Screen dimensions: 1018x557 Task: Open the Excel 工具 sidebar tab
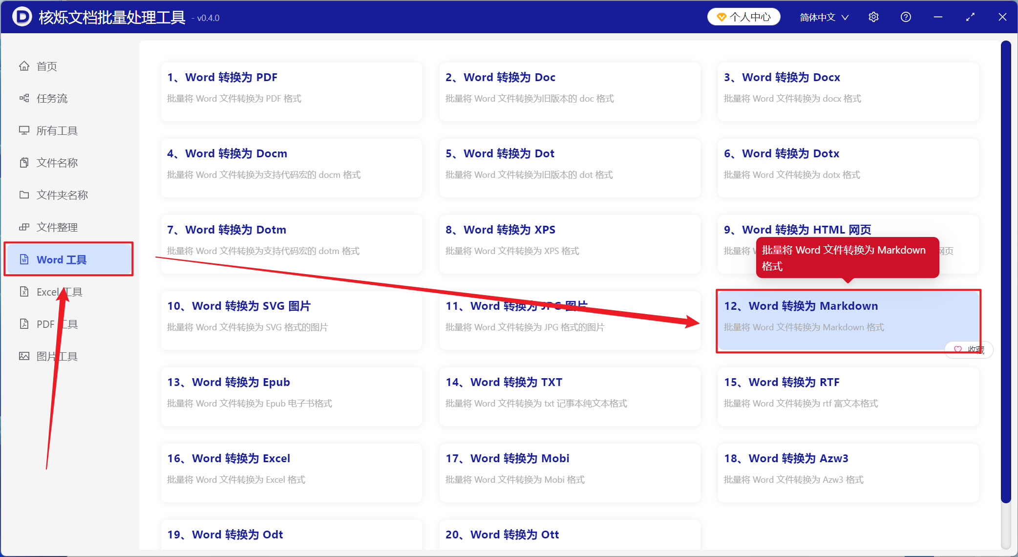(59, 292)
